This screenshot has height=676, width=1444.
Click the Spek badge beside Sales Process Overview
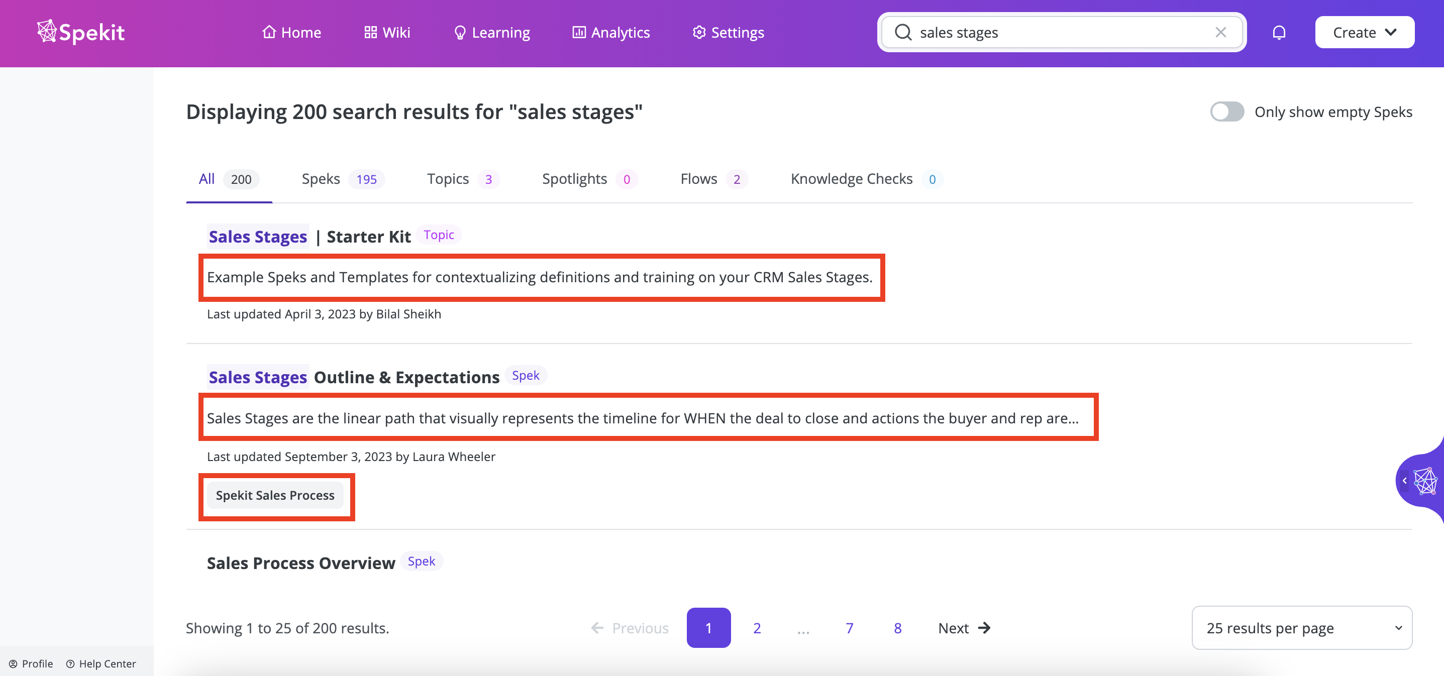pos(422,561)
